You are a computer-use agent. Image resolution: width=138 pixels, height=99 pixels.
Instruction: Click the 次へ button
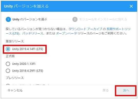pos(126,91)
